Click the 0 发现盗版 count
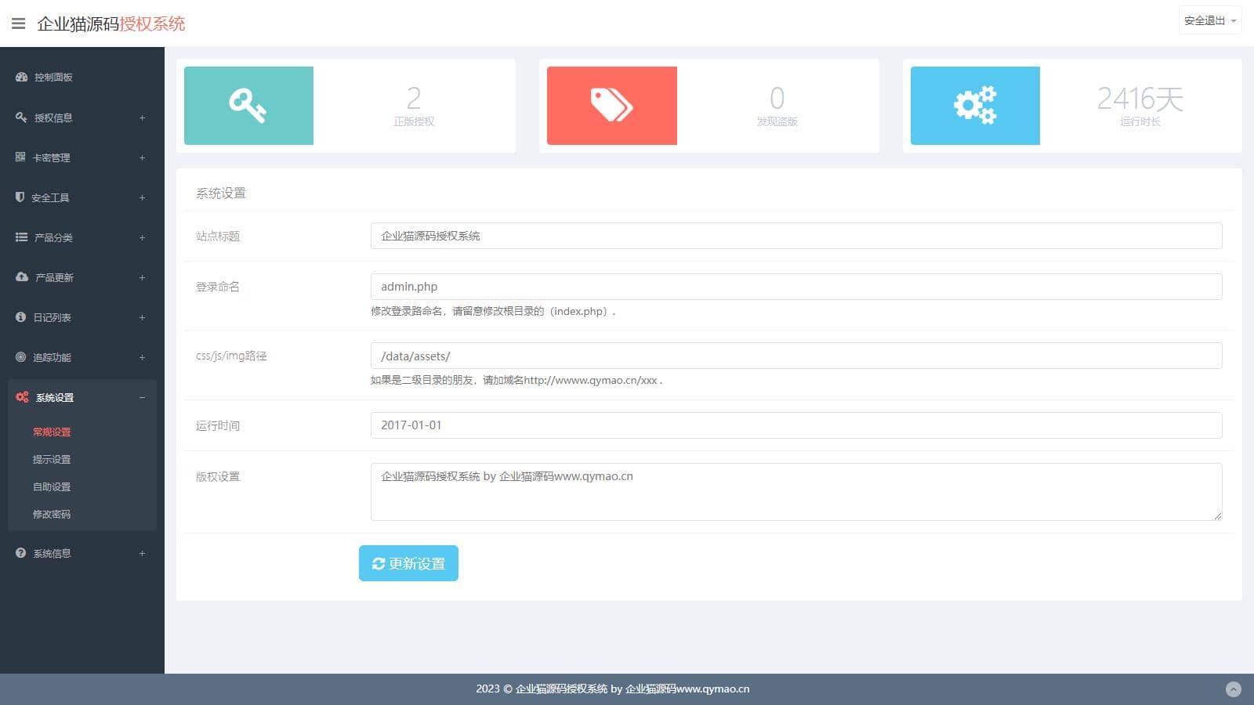 click(x=777, y=98)
